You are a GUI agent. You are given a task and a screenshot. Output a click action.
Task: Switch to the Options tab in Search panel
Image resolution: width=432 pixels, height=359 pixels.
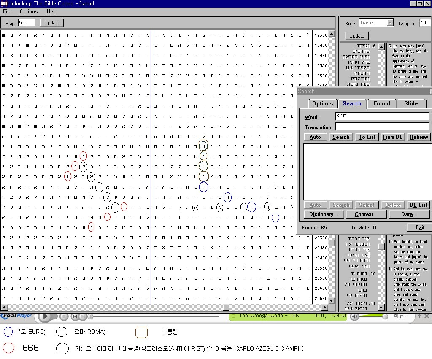[322, 104]
